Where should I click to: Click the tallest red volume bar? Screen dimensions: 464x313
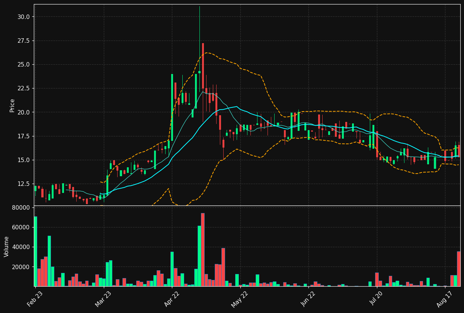(203, 250)
